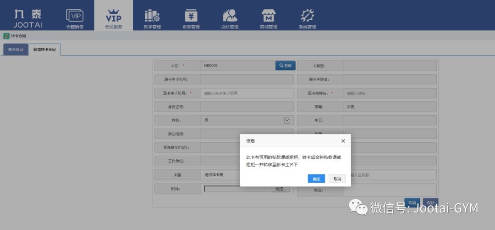
Task: Click the 查询 search button
Action: tap(286, 66)
